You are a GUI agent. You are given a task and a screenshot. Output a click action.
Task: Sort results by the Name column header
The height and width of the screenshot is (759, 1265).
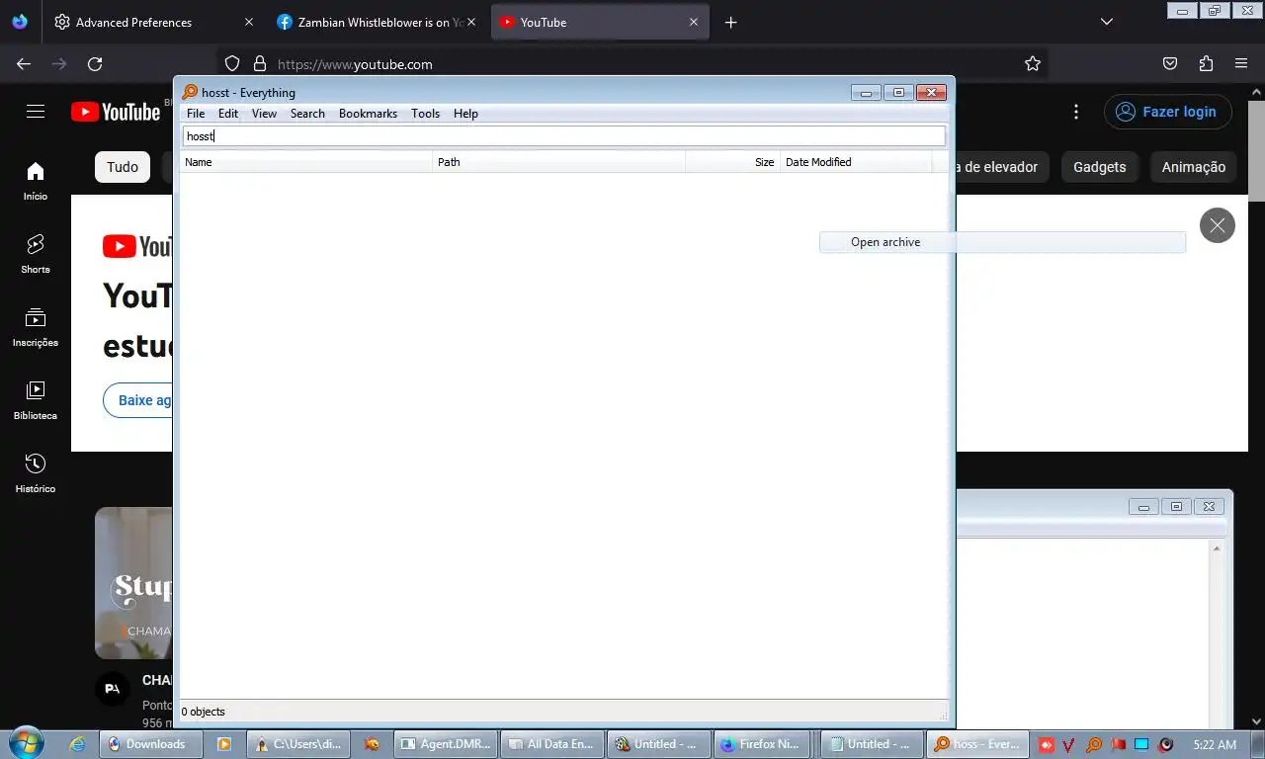click(x=306, y=162)
